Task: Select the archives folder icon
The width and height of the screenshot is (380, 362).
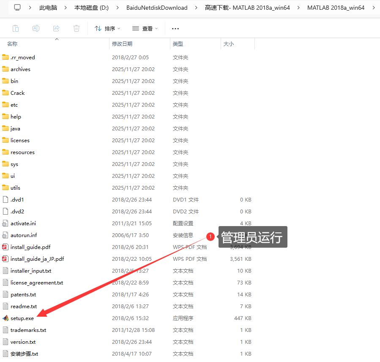Action: point(5,69)
